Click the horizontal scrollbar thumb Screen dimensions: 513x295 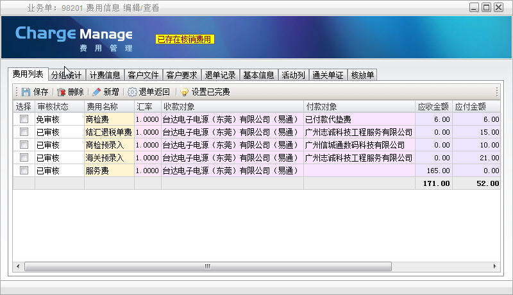[x=207, y=266]
